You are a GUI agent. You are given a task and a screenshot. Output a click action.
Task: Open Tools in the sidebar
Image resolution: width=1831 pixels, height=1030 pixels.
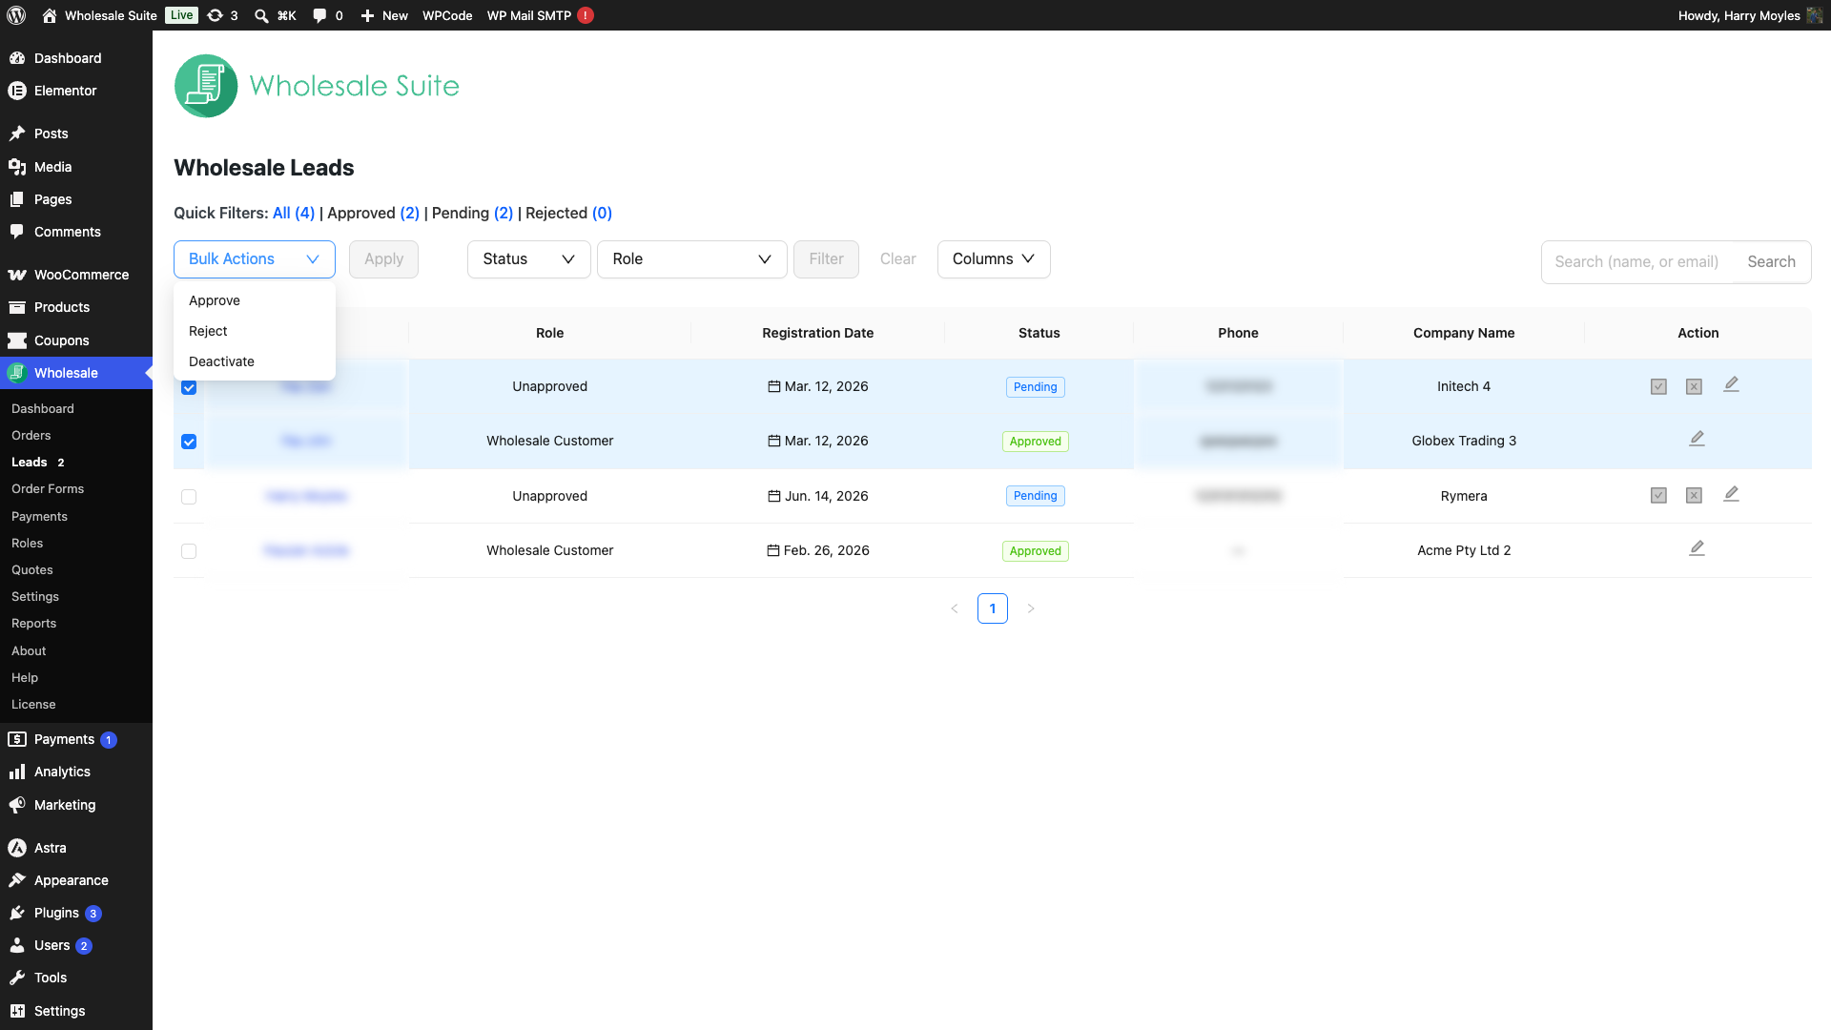[76, 978]
